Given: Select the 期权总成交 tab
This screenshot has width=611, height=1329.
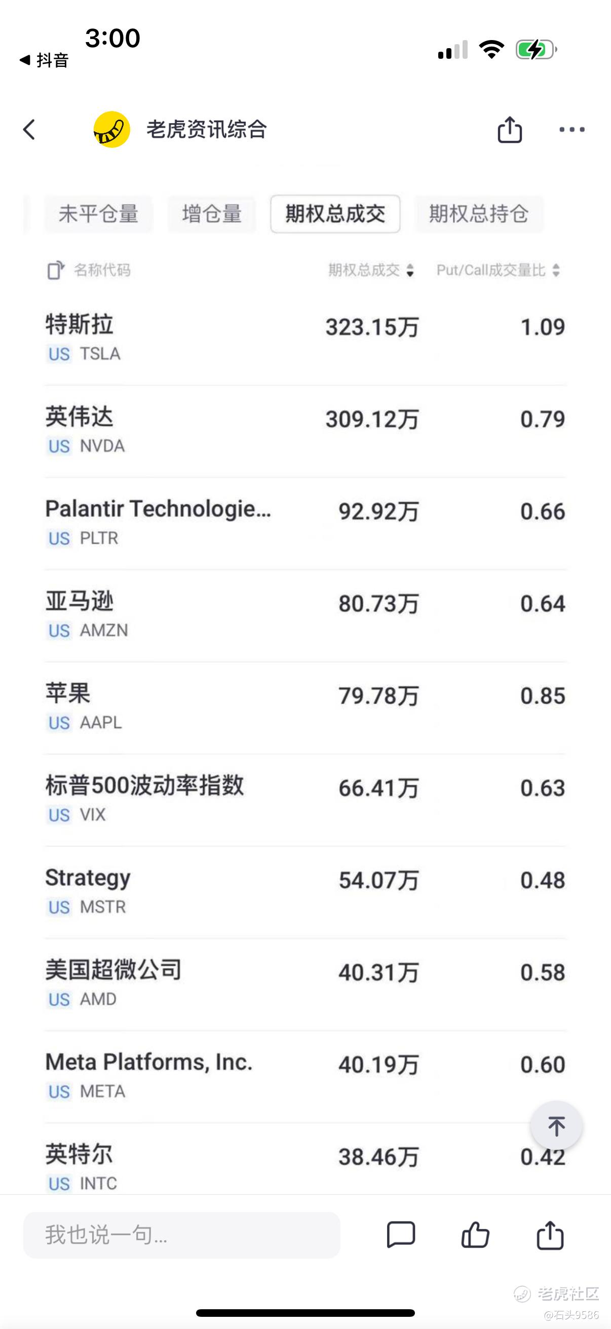Looking at the screenshot, I should (335, 213).
